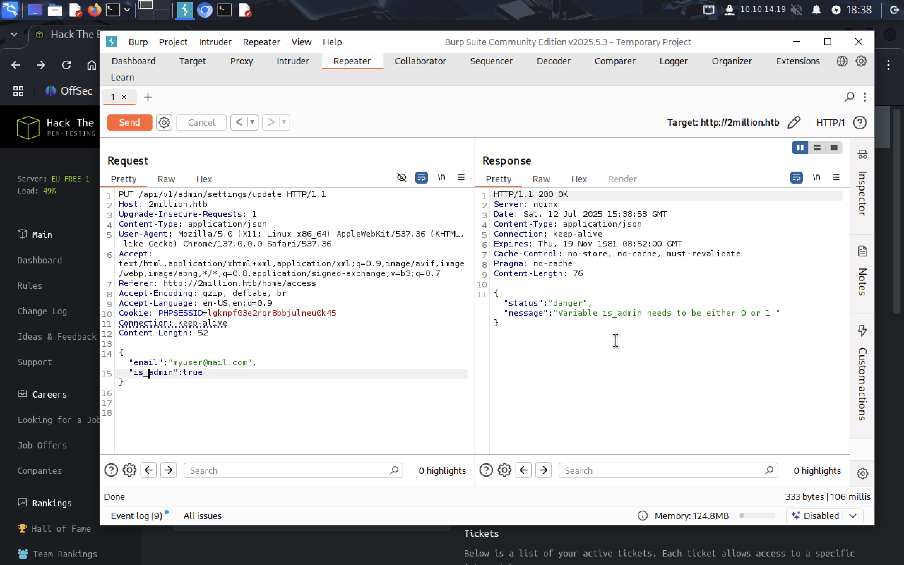Click the Cancel request button
Image resolution: width=904 pixels, height=565 pixels.
click(x=201, y=122)
